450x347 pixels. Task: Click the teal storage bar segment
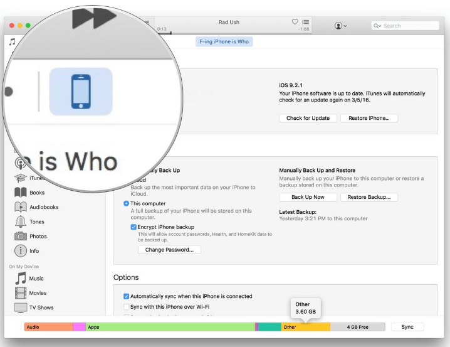[x=269, y=327]
